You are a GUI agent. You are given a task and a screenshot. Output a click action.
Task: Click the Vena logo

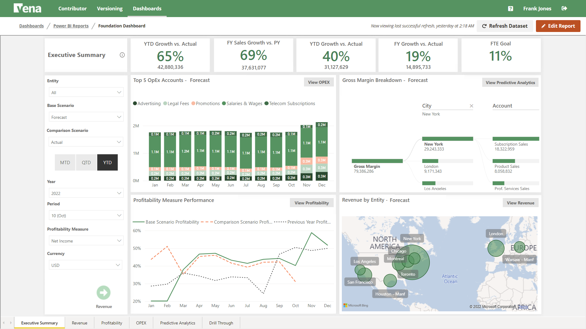pyautogui.click(x=27, y=8)
